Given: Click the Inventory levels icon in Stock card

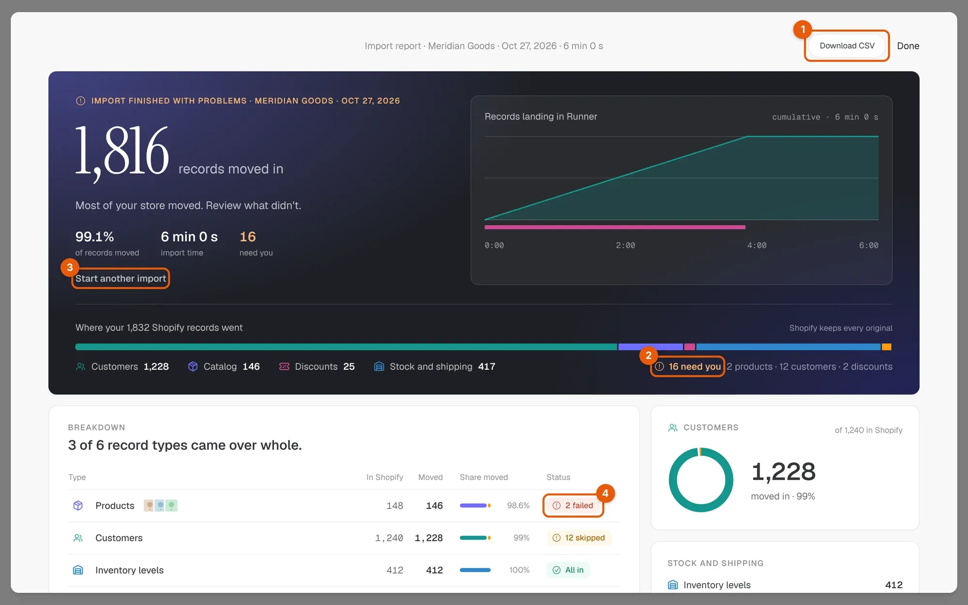Looking at the screenshot, I should click(673, 585).
